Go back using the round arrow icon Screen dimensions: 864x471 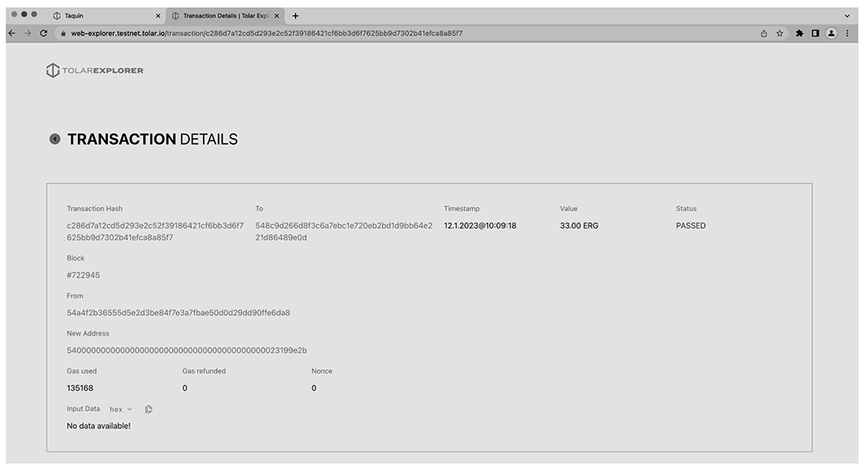55,139
